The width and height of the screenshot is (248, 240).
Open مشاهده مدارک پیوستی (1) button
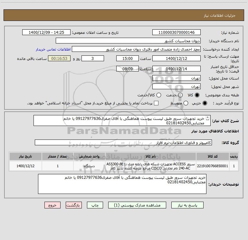pos(137,205)
